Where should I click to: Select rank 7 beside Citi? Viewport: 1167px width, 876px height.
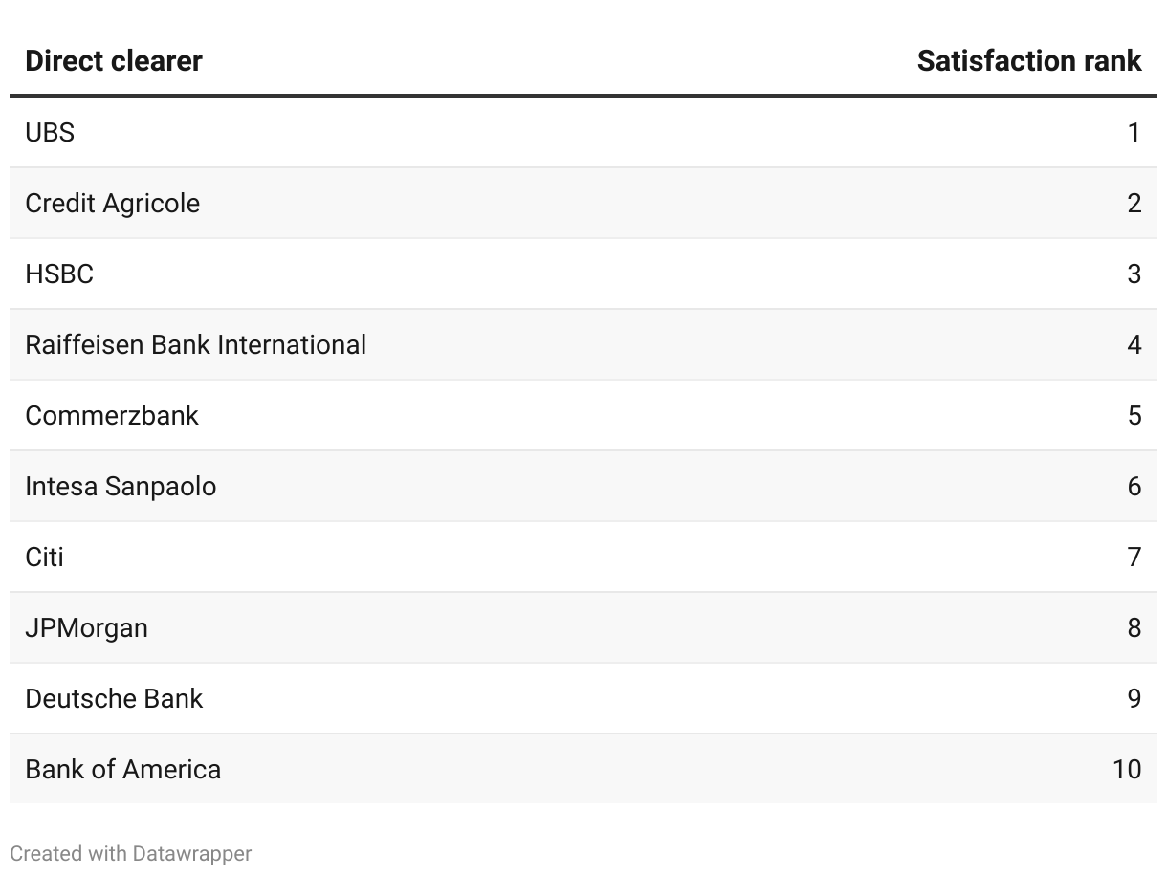pos(1134,558)
